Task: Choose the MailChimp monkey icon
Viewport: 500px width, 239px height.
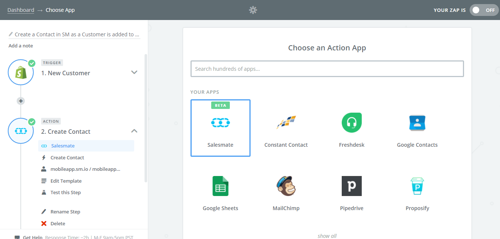Action: click(286, 186)
